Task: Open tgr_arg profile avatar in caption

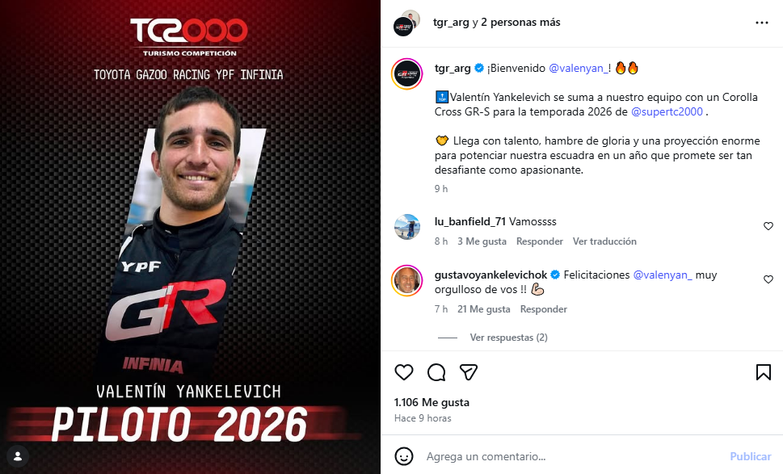Action: tap(406, 73)
